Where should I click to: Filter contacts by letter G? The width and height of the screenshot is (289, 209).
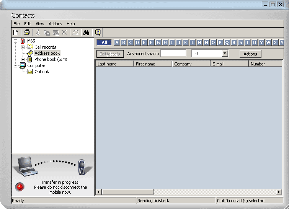coord(158,42)
